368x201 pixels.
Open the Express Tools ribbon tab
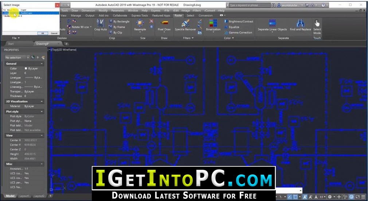pos(140,16)
